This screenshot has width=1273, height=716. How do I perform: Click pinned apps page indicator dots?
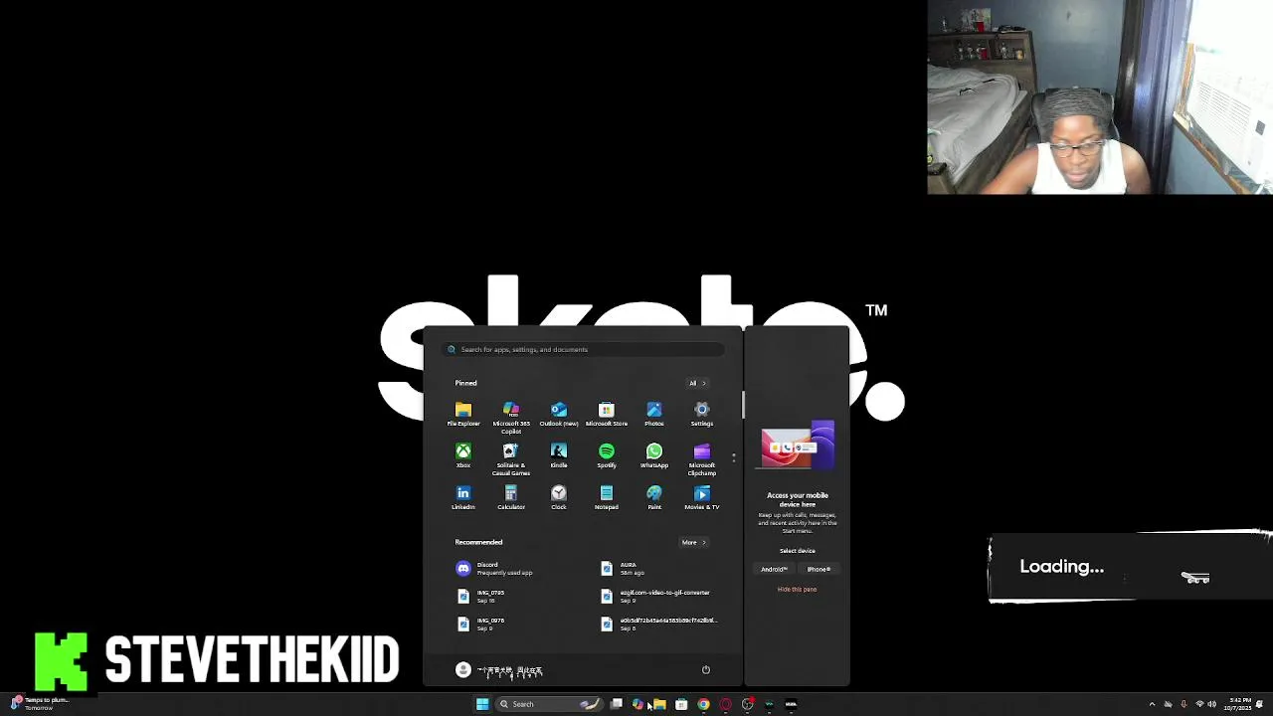(x=734, y=457)
